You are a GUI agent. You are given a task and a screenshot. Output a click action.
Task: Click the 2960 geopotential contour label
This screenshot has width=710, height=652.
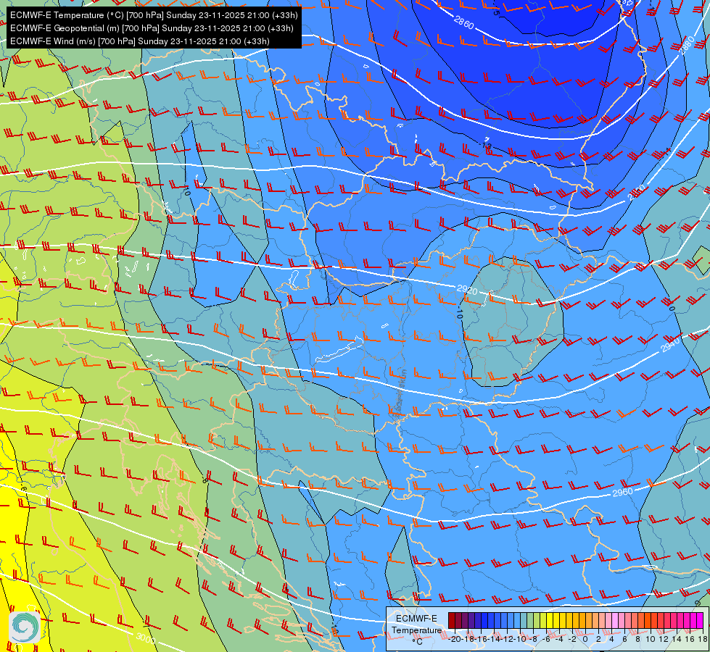(x=622, y=492)
